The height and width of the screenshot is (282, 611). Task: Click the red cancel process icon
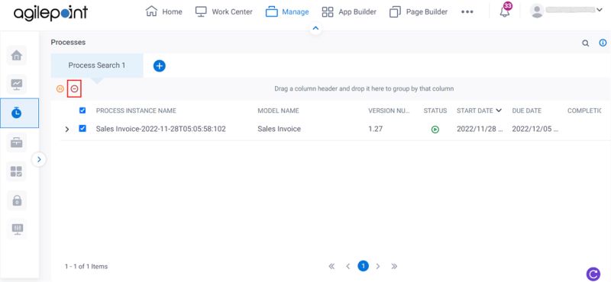74,88
